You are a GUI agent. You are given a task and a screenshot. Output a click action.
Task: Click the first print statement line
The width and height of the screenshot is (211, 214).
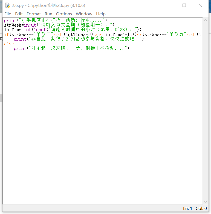[55, 20]
